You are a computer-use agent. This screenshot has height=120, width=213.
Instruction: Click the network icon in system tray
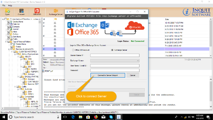[185, 117]
